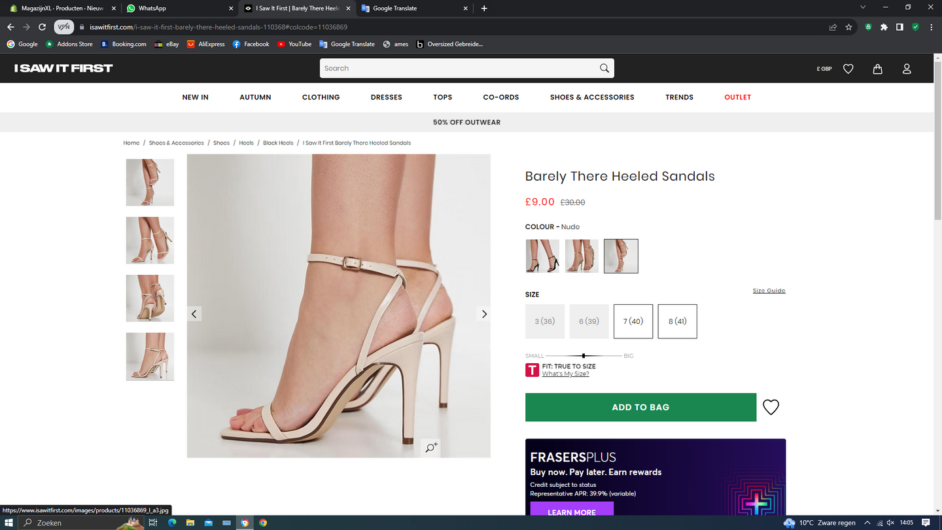
Task: Expand the Shoes & Accessories menu
Action: pos(591,97)
